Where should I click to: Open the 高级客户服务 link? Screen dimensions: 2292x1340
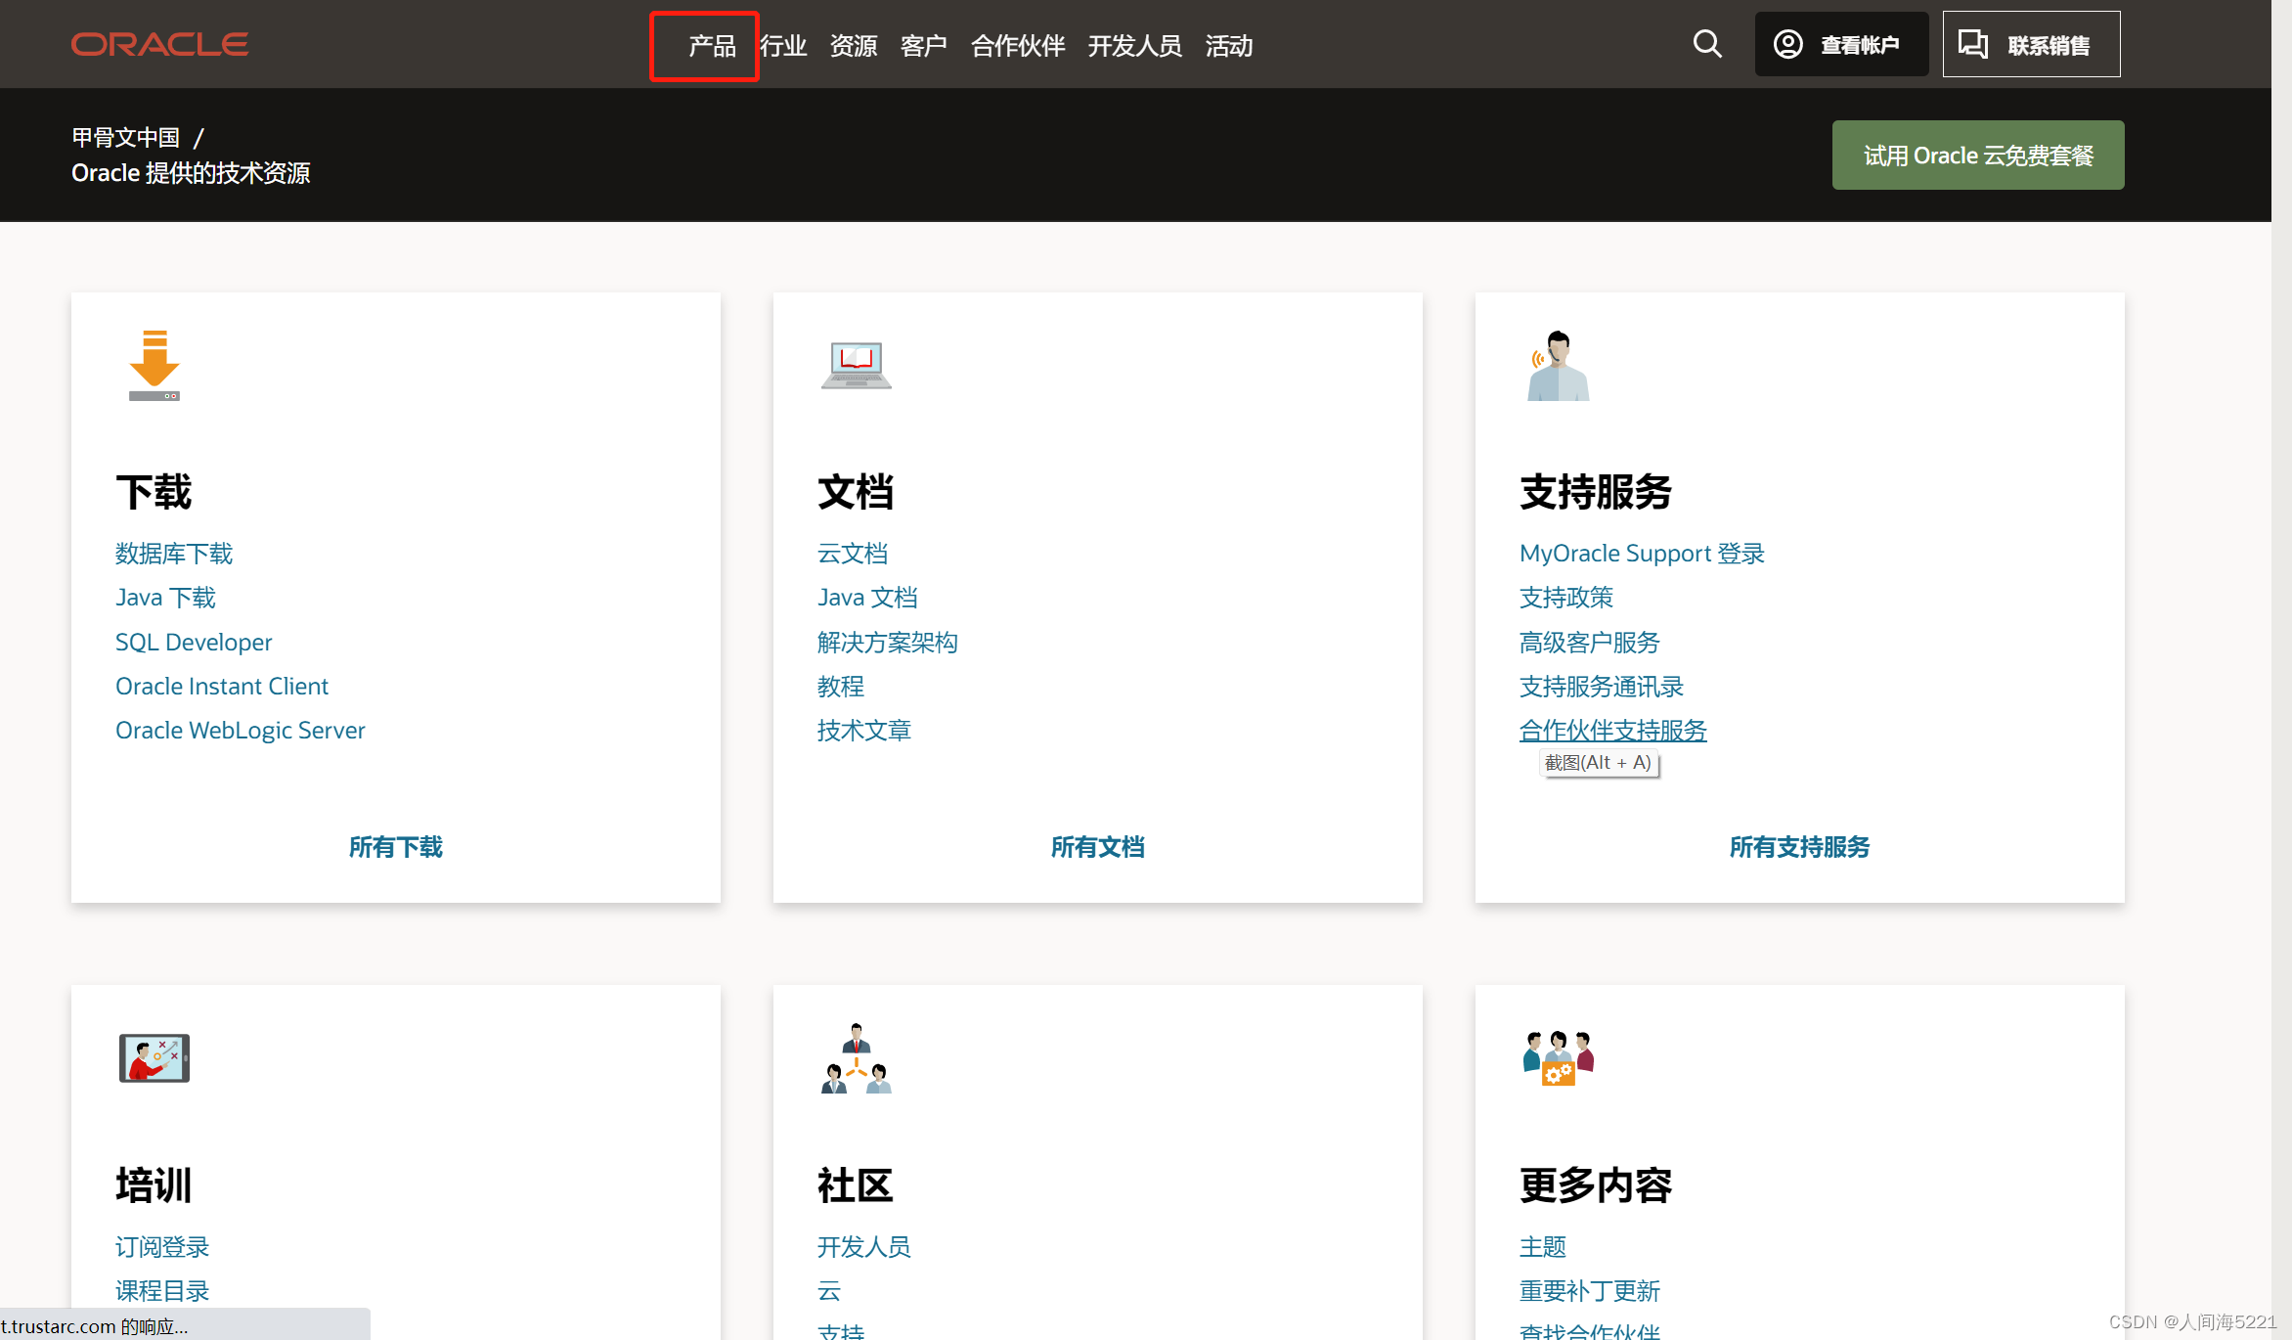1590,643
